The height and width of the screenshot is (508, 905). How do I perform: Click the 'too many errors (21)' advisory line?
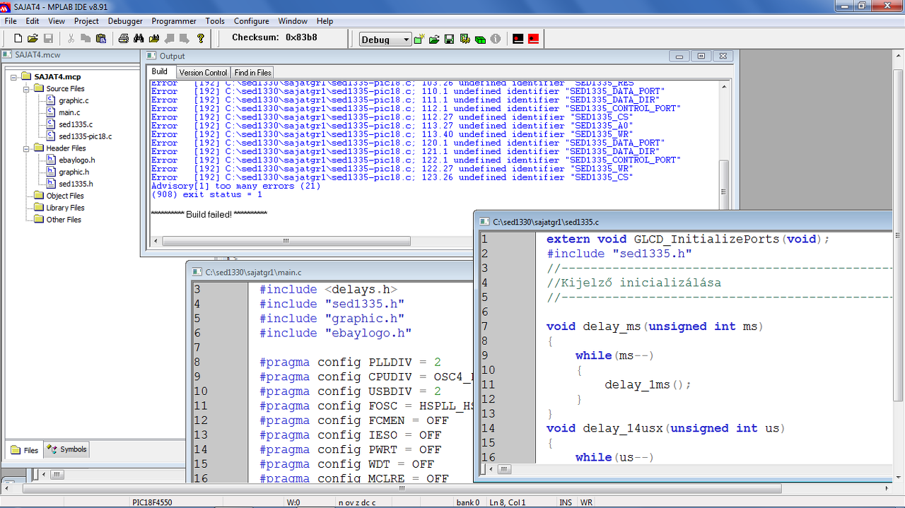click(x=236, y=186)
